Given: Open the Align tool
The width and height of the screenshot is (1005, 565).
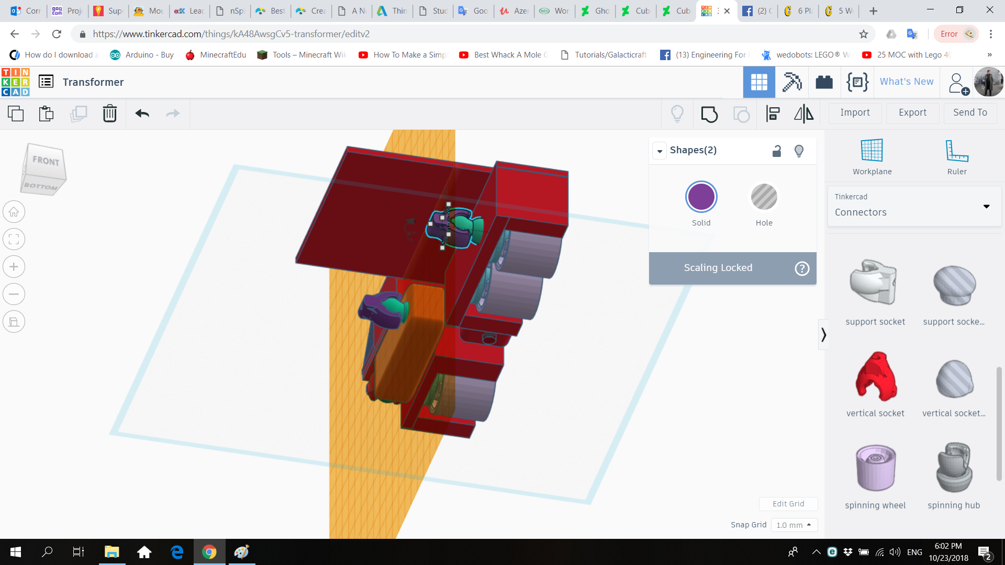Looking at the screenshot, I should (x=773, y=114).
